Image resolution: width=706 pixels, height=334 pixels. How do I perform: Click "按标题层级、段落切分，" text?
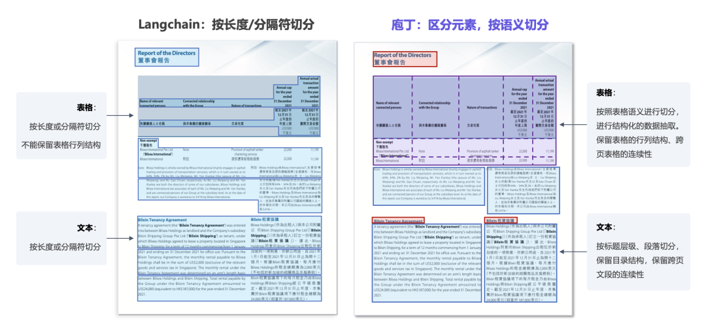tap(637, 246)
